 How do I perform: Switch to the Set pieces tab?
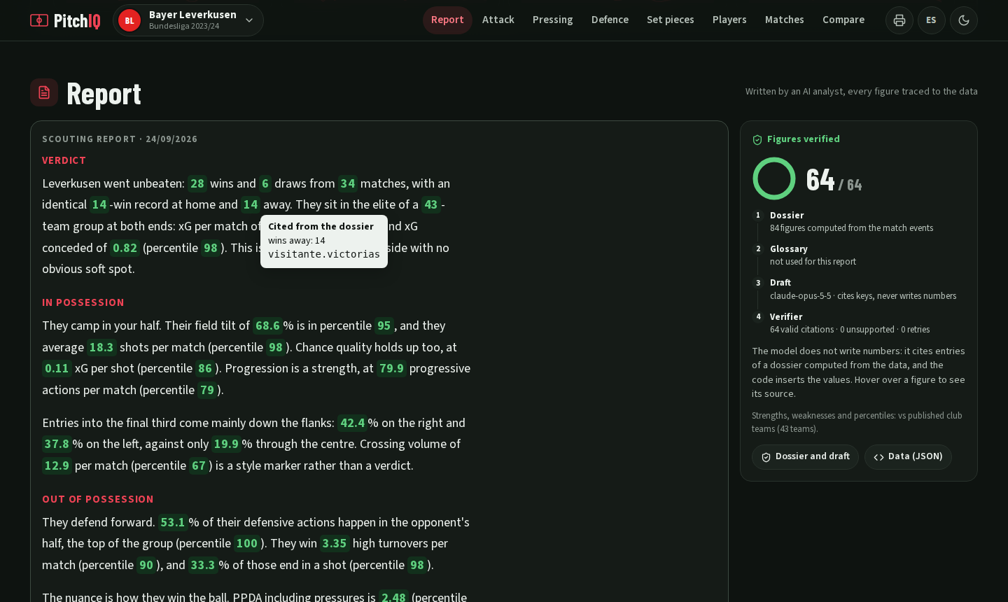coord(671,20)
